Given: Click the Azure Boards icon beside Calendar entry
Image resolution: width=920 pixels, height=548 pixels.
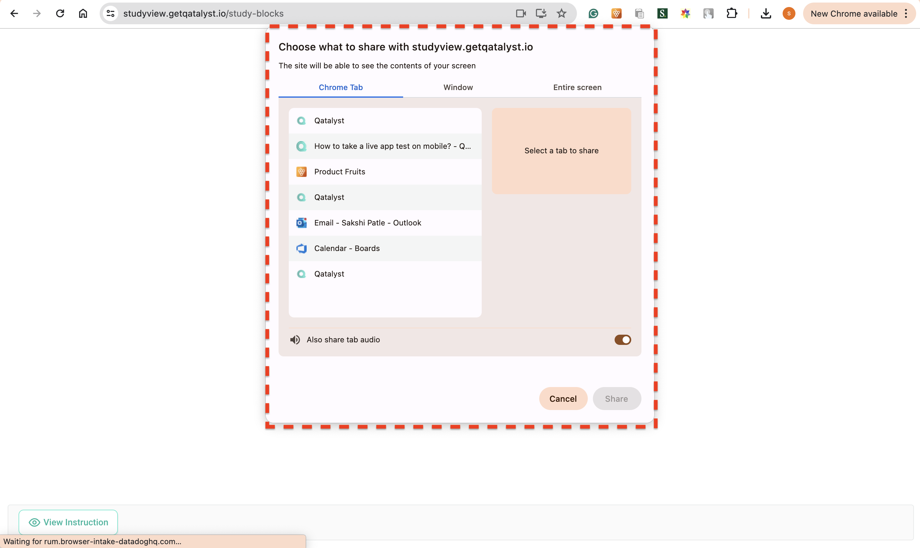Looking at the screenshot, I should (x=301, y=248).
